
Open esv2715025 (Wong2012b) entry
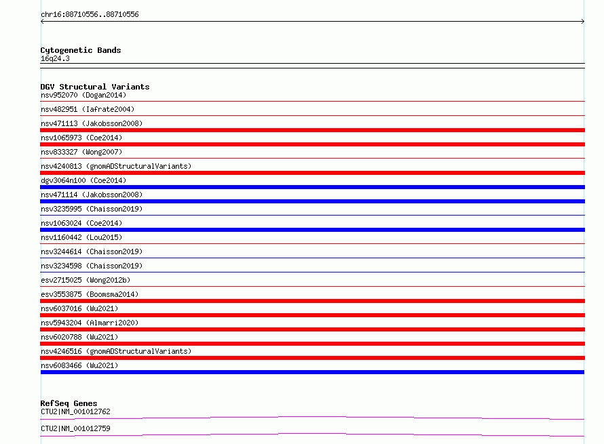coord(86,280)
